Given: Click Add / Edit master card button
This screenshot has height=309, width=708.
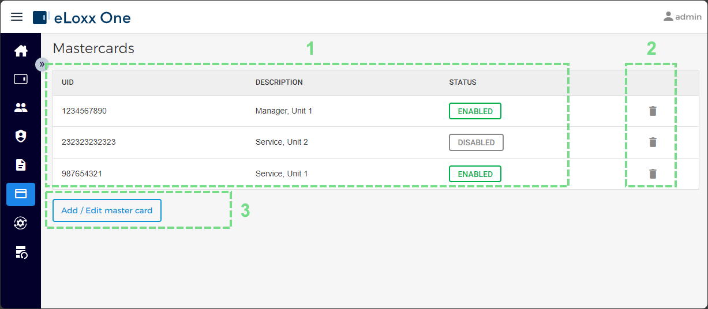Looking at the screenshot, I should point(107,210).
